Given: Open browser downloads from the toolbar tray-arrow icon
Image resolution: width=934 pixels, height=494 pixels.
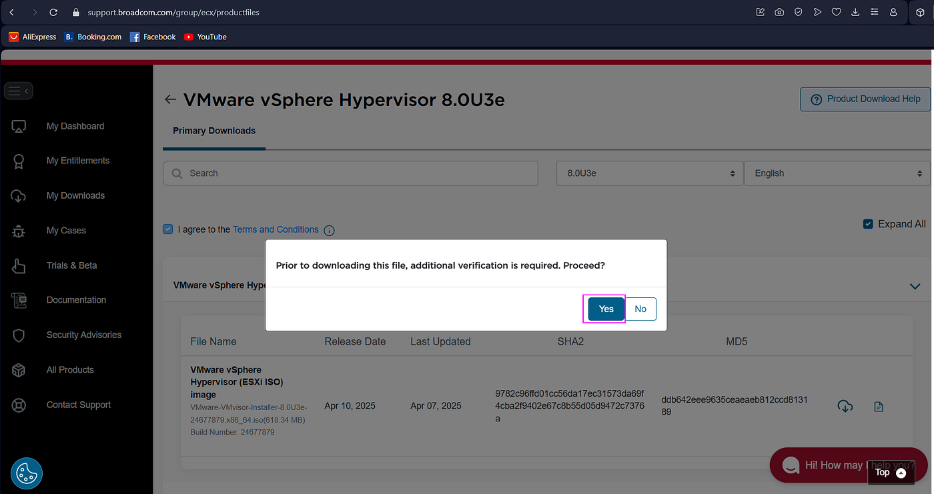Looking at the screenshot, I should tap(855, 12).
